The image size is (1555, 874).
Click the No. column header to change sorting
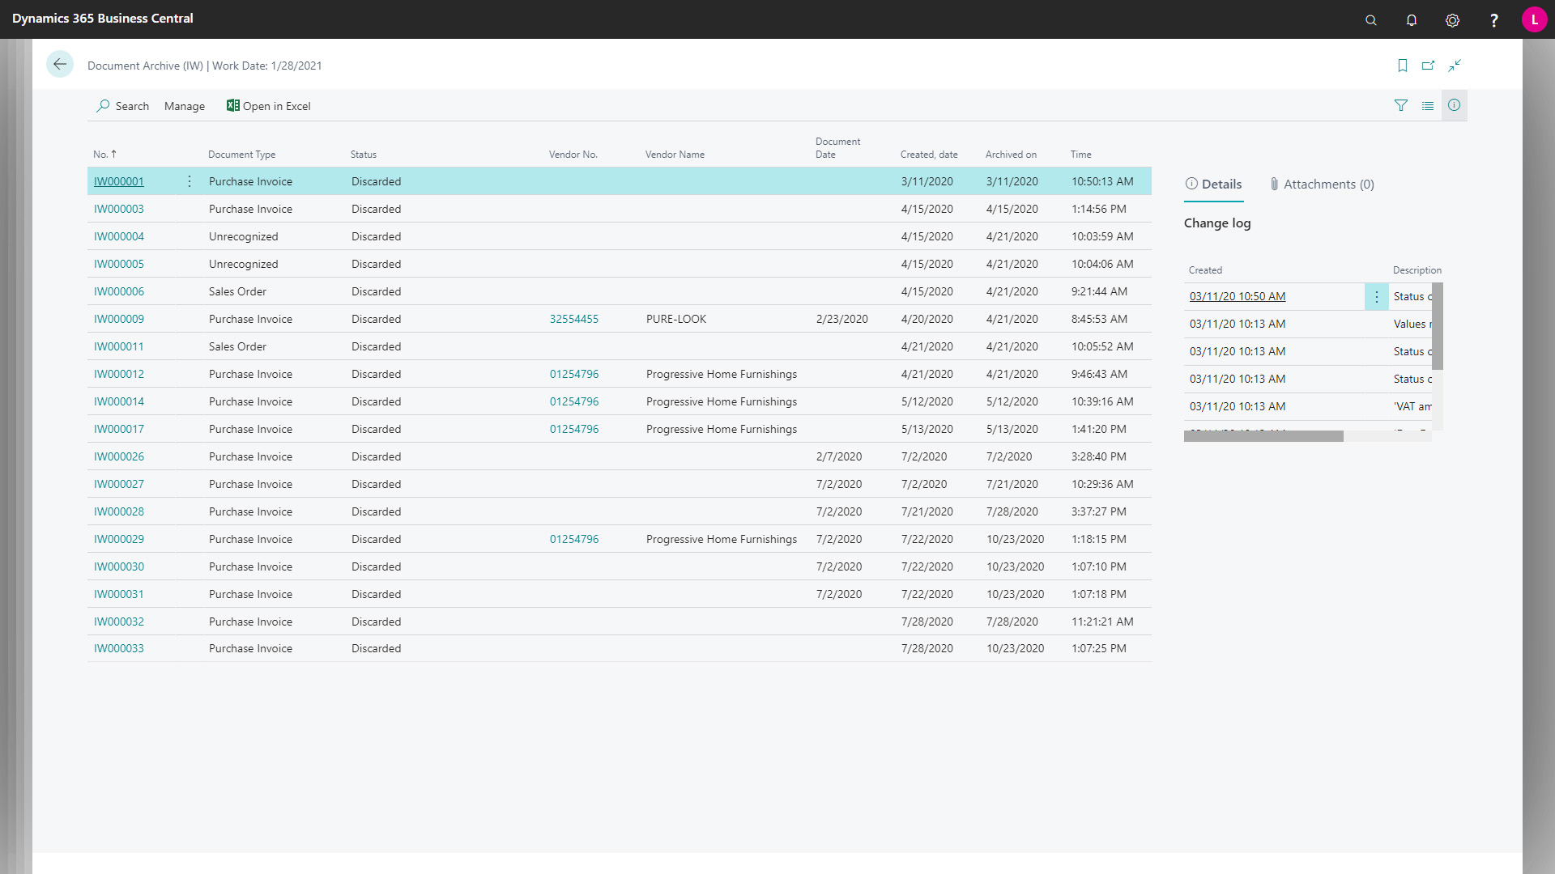(x=104, y=154)
